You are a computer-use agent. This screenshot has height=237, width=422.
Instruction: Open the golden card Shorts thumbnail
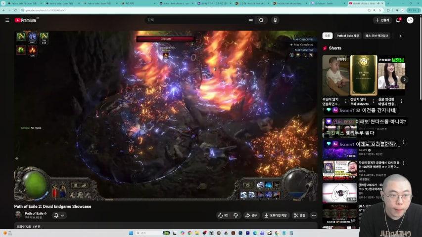pyautogui.click(x=364, y=75)
